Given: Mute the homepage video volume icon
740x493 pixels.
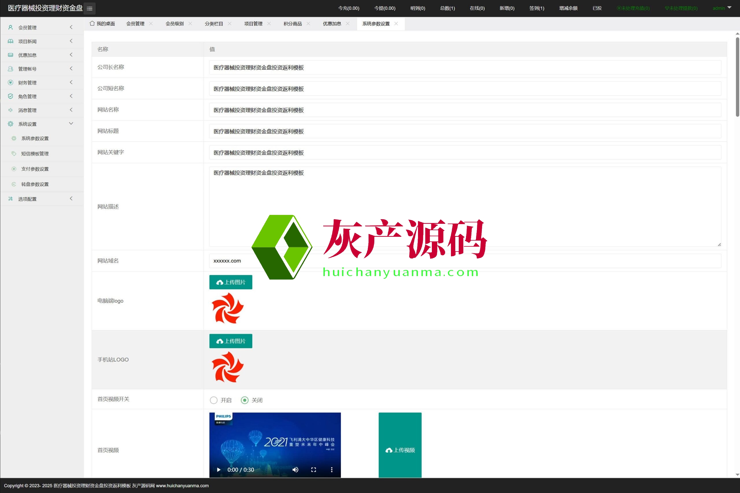Looking at the screenshot, I should click(295, 469).
